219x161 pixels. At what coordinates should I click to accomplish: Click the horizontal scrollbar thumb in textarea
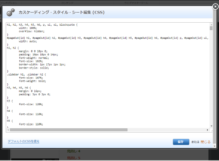(x=69, y=130)
